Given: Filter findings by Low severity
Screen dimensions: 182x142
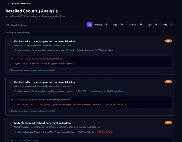Looking at the screenshot, I should click(153, 25).
